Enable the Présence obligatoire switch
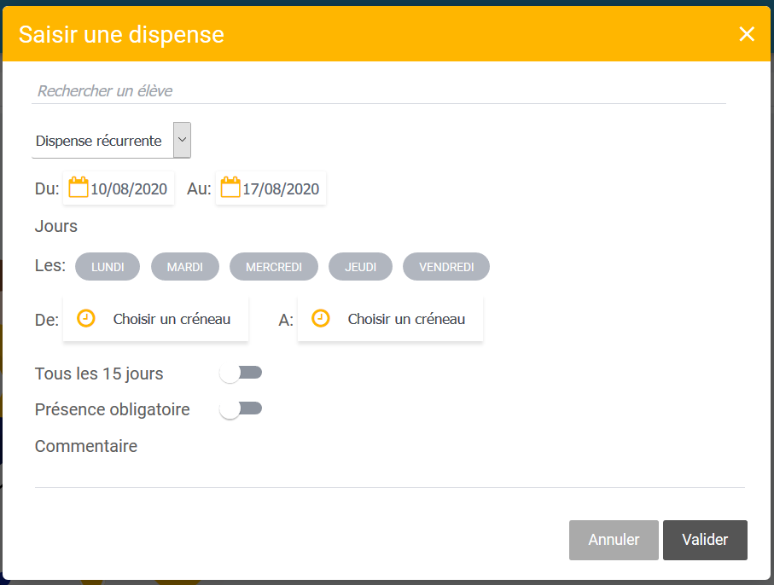Image resolution: width=774 pixels, height=585 pixels. click(x=241, y=409)
